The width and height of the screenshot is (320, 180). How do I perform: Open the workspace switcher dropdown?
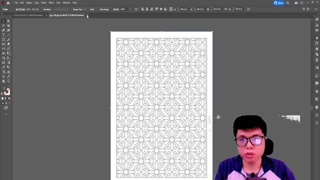302,3
